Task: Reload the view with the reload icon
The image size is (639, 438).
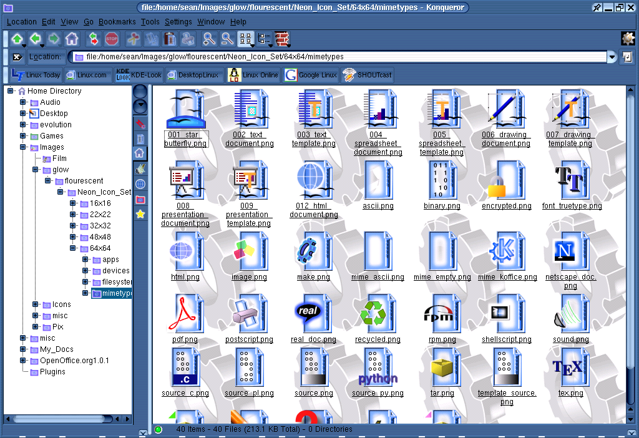Action: click(94, 39)
